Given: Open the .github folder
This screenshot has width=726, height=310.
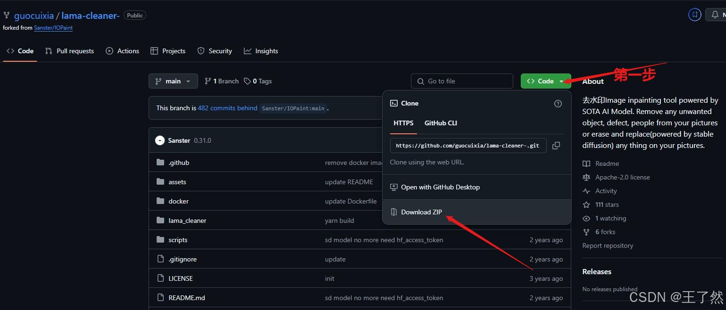Looking at the screenshot, I should 179,163.
